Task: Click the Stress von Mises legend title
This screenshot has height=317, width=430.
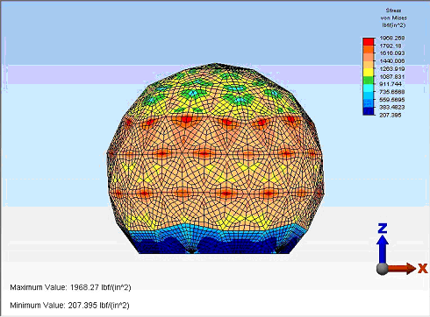Action: (393, 14)
